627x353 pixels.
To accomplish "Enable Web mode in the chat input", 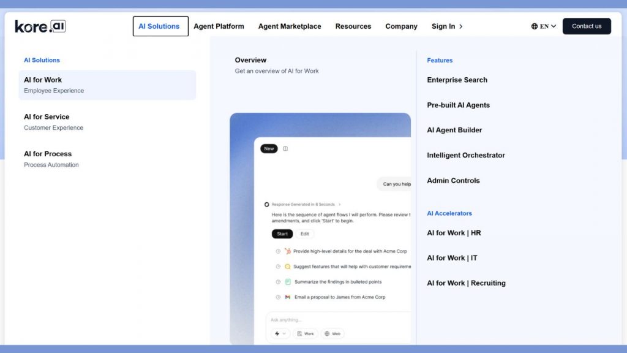I will 334,333.
